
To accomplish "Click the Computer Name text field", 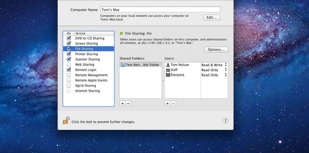I will (x=160, y=10).
